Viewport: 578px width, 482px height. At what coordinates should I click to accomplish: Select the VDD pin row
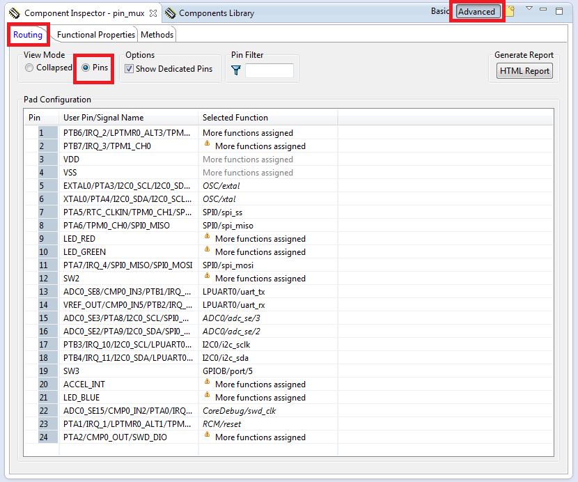point(288,160)
